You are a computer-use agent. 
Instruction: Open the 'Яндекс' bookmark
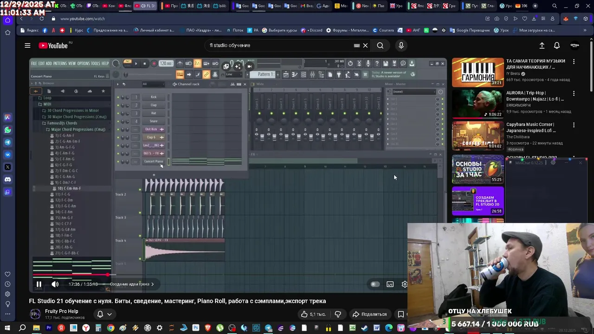30,30
